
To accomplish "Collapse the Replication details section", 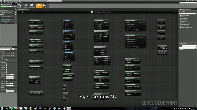I will point(1,62).
